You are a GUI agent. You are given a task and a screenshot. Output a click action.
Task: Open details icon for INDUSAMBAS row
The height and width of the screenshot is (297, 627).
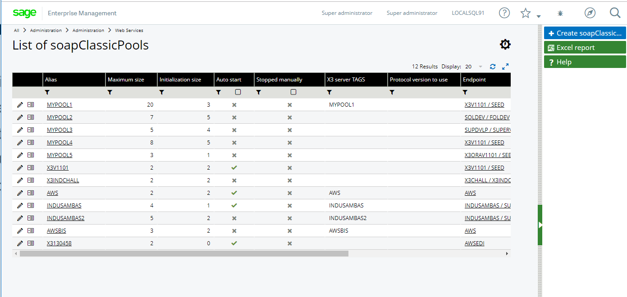pyautogui.click(x=31, y=205)
